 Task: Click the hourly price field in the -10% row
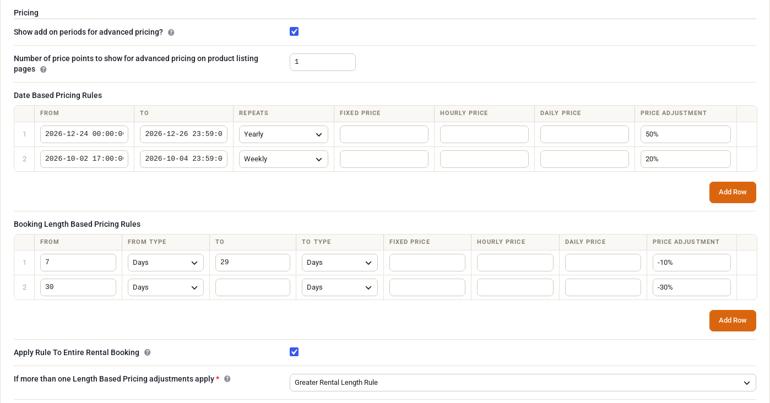point(515,263)
